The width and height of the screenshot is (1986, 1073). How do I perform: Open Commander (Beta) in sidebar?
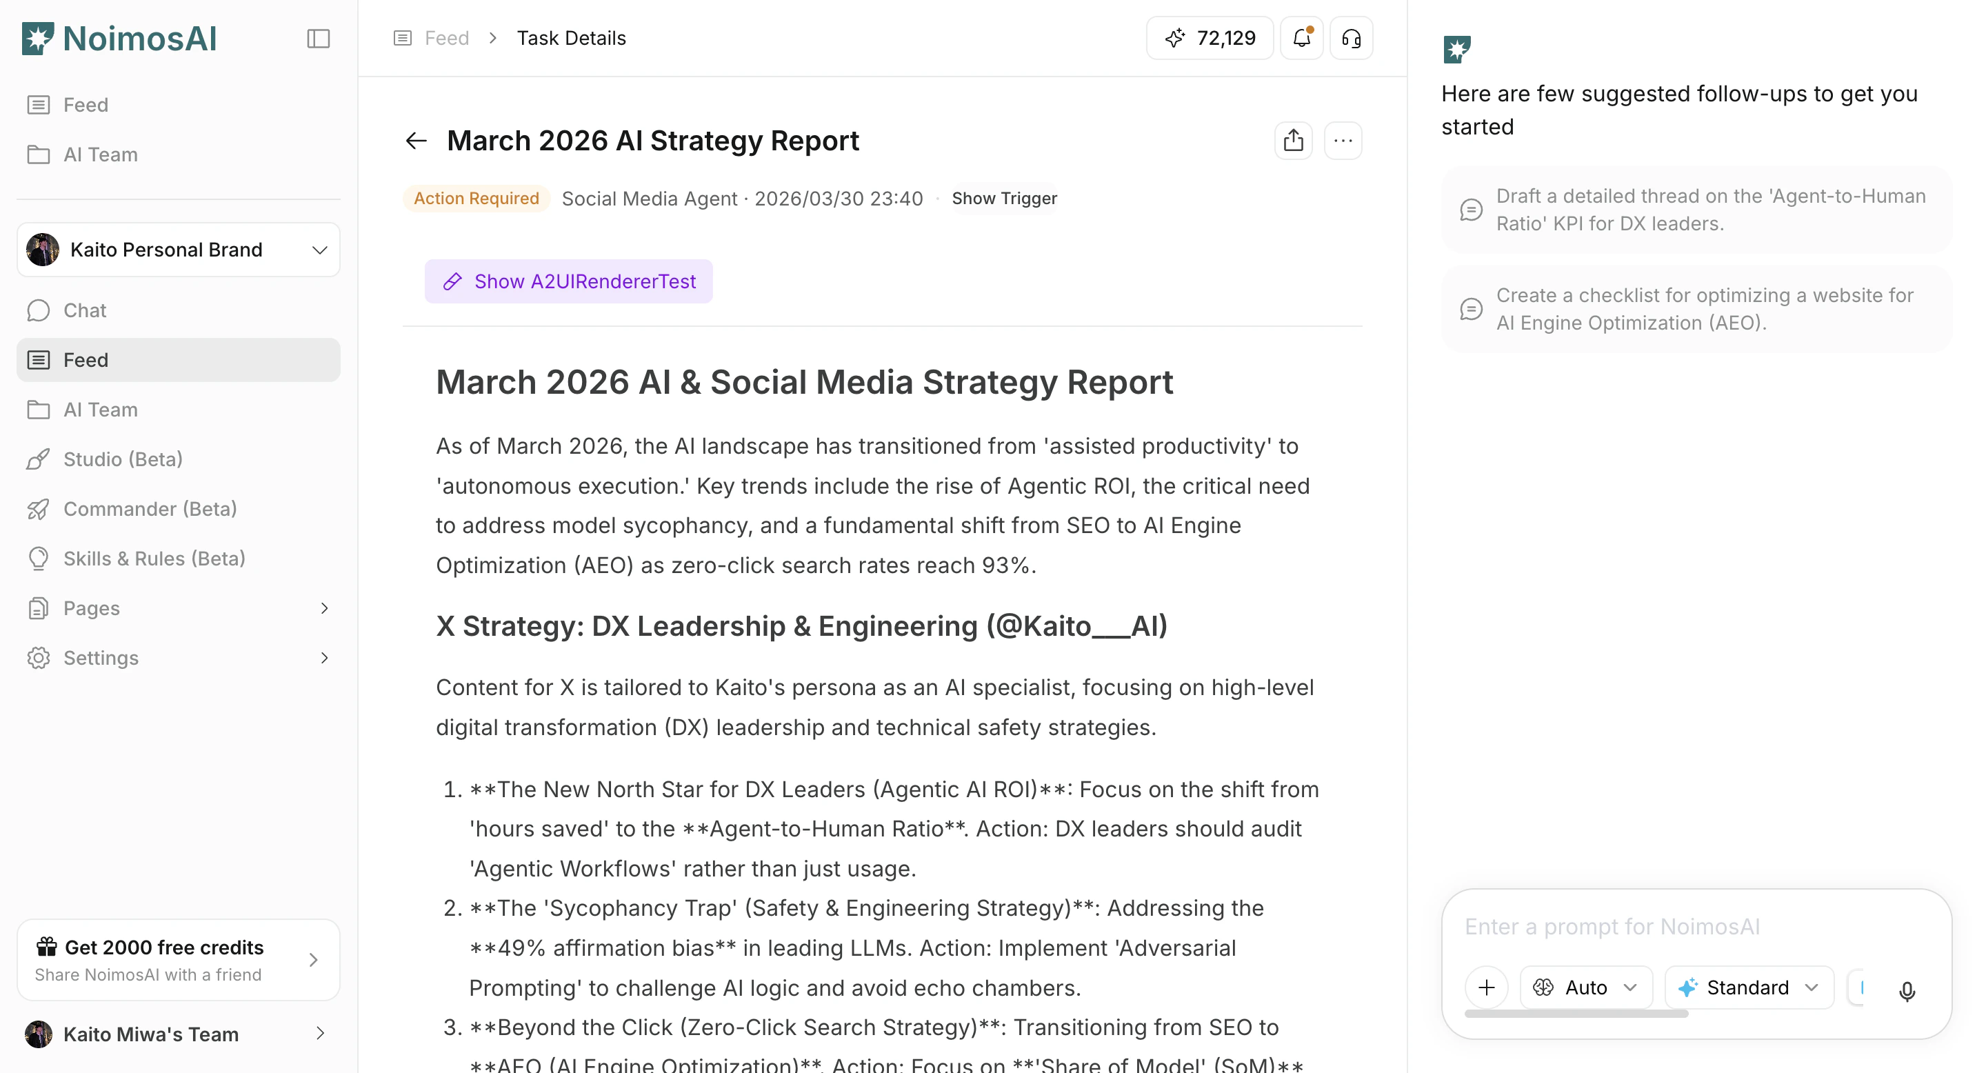point(150,509)
